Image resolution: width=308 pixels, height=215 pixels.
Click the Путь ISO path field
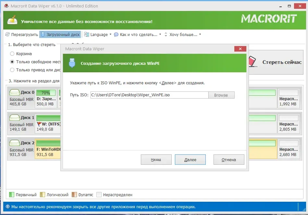click(150, 95)
